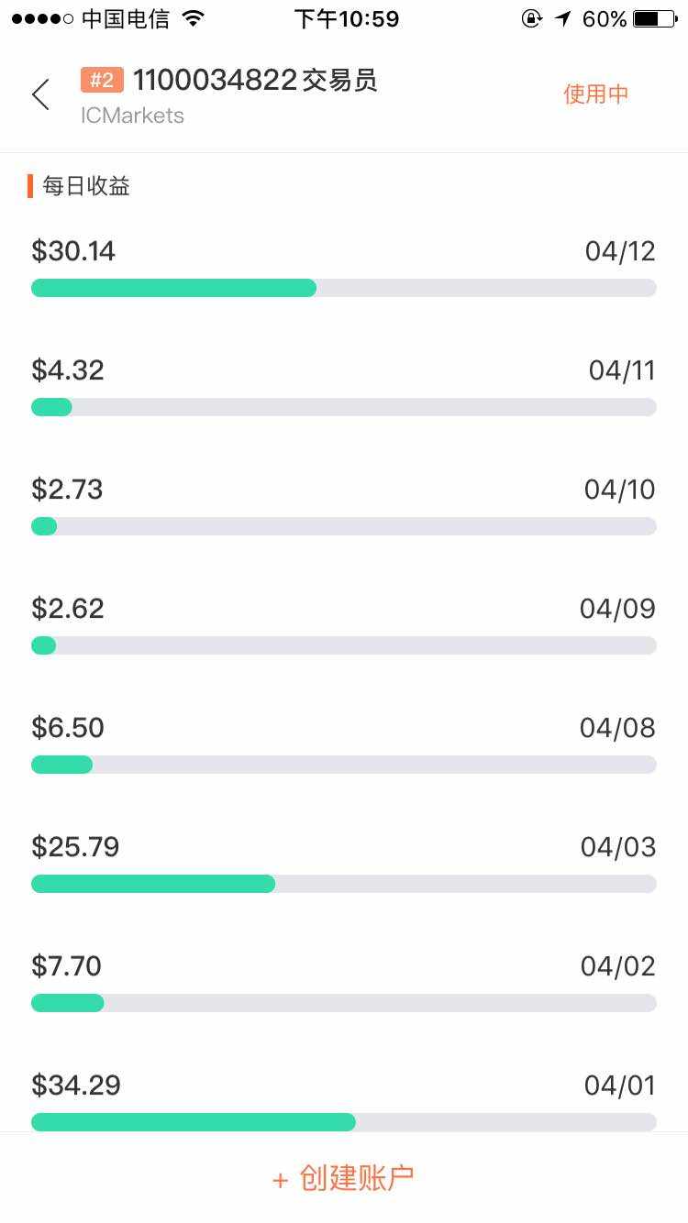Tap the battery icon in status bar

pyautogui.click(x=654, y=18)
